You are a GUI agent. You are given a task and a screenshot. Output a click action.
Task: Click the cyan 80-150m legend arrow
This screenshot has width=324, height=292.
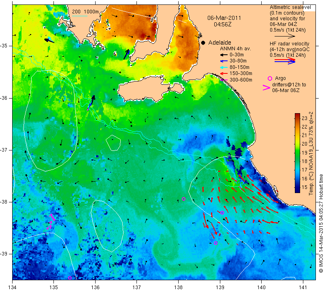[224, 67]
